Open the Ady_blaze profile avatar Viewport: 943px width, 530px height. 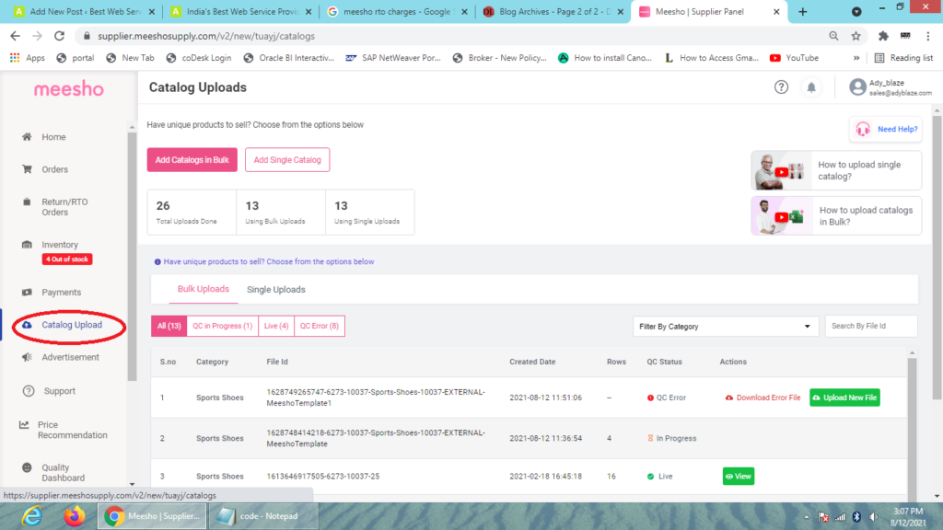857,87
